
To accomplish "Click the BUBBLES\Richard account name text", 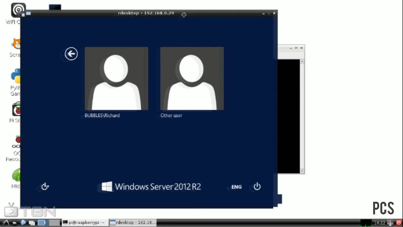I will pos(102,115).
